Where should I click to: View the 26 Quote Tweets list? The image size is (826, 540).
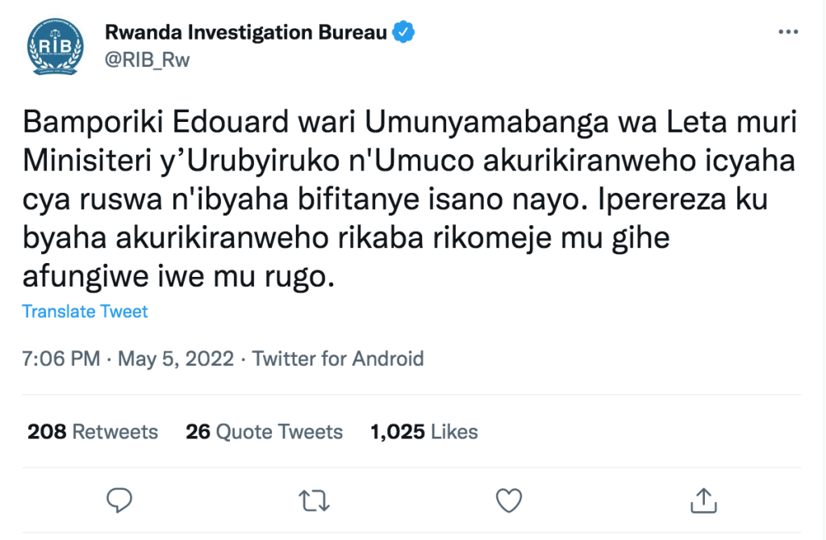[x=264, y=431]
